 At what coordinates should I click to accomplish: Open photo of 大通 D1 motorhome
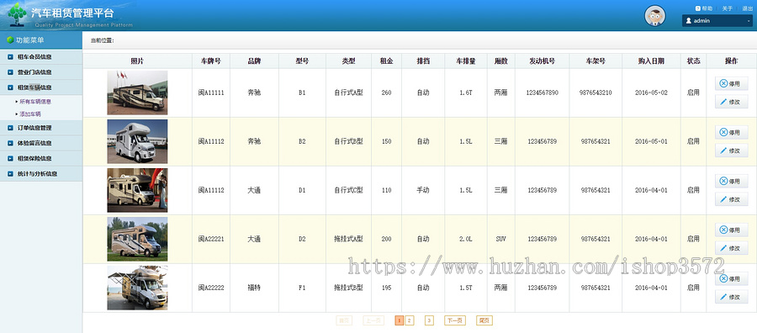(137, 190)
